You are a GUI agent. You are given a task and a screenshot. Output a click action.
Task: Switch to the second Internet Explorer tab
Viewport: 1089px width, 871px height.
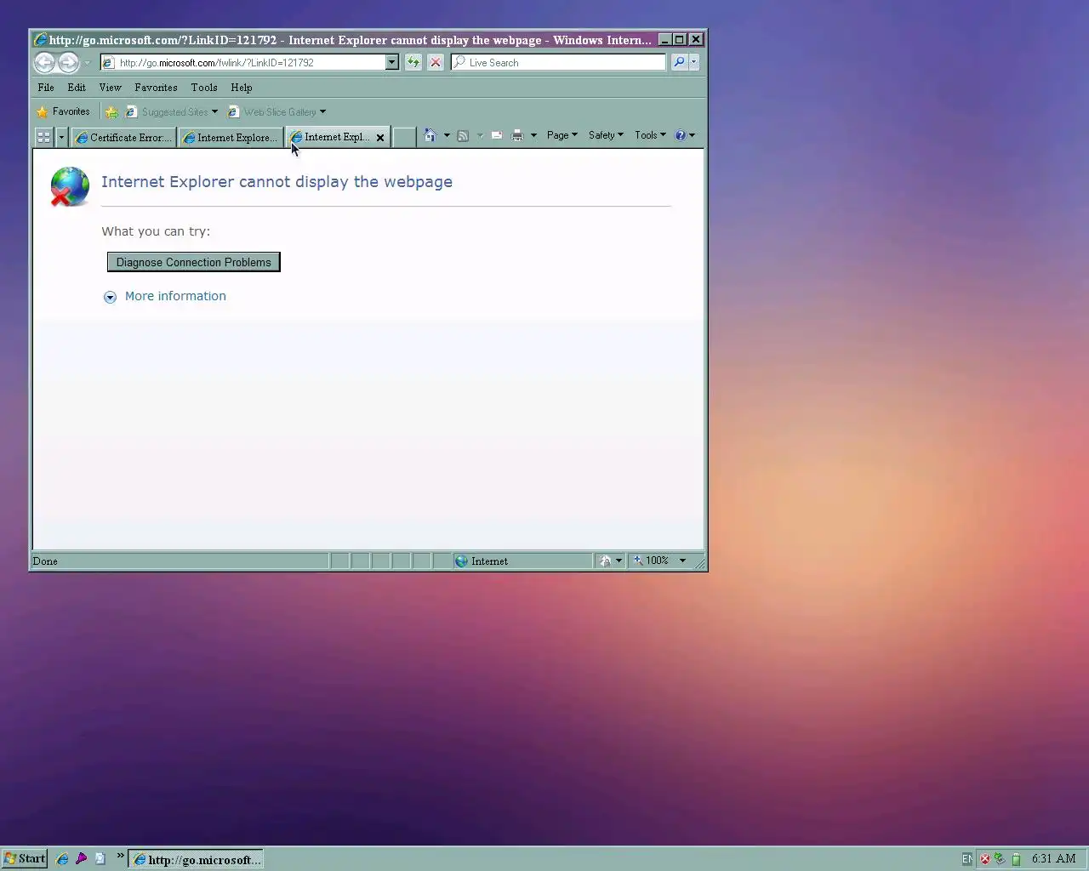click(x=231, y=137)
